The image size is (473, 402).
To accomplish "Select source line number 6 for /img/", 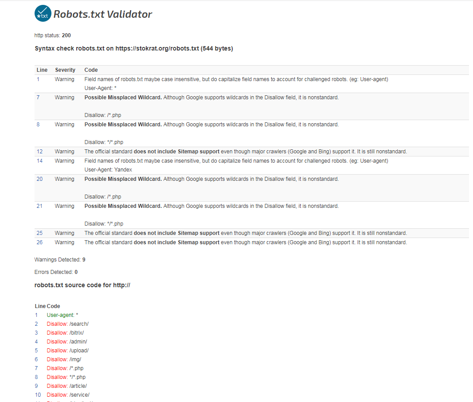I will 36,359.
